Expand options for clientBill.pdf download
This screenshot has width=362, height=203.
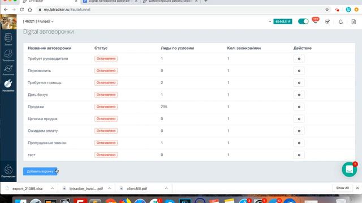pyautogui.click(x=166, y=188)
